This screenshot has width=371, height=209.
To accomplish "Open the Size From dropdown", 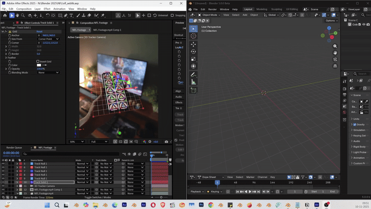I will tap(48, 39).
